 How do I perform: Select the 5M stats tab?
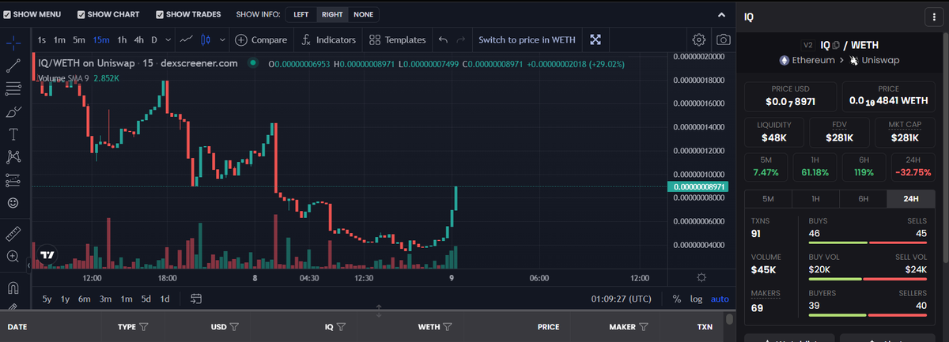768,199
